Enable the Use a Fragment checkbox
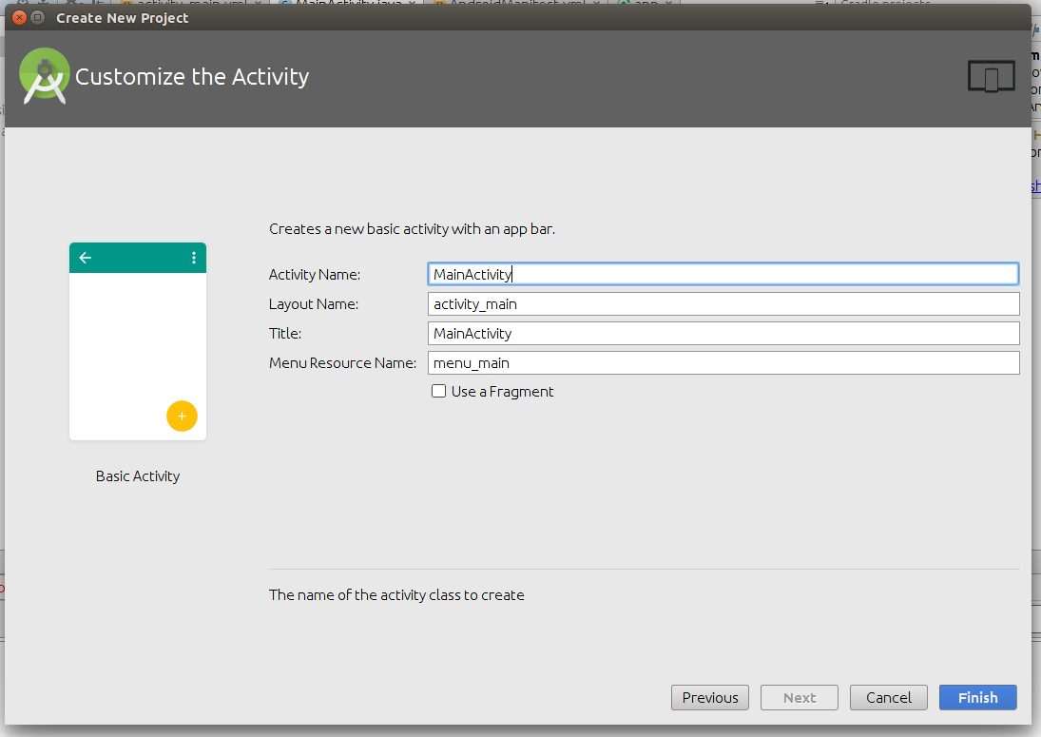Image resolution: width=1041 pixels, height=737 pixels. 438,391
